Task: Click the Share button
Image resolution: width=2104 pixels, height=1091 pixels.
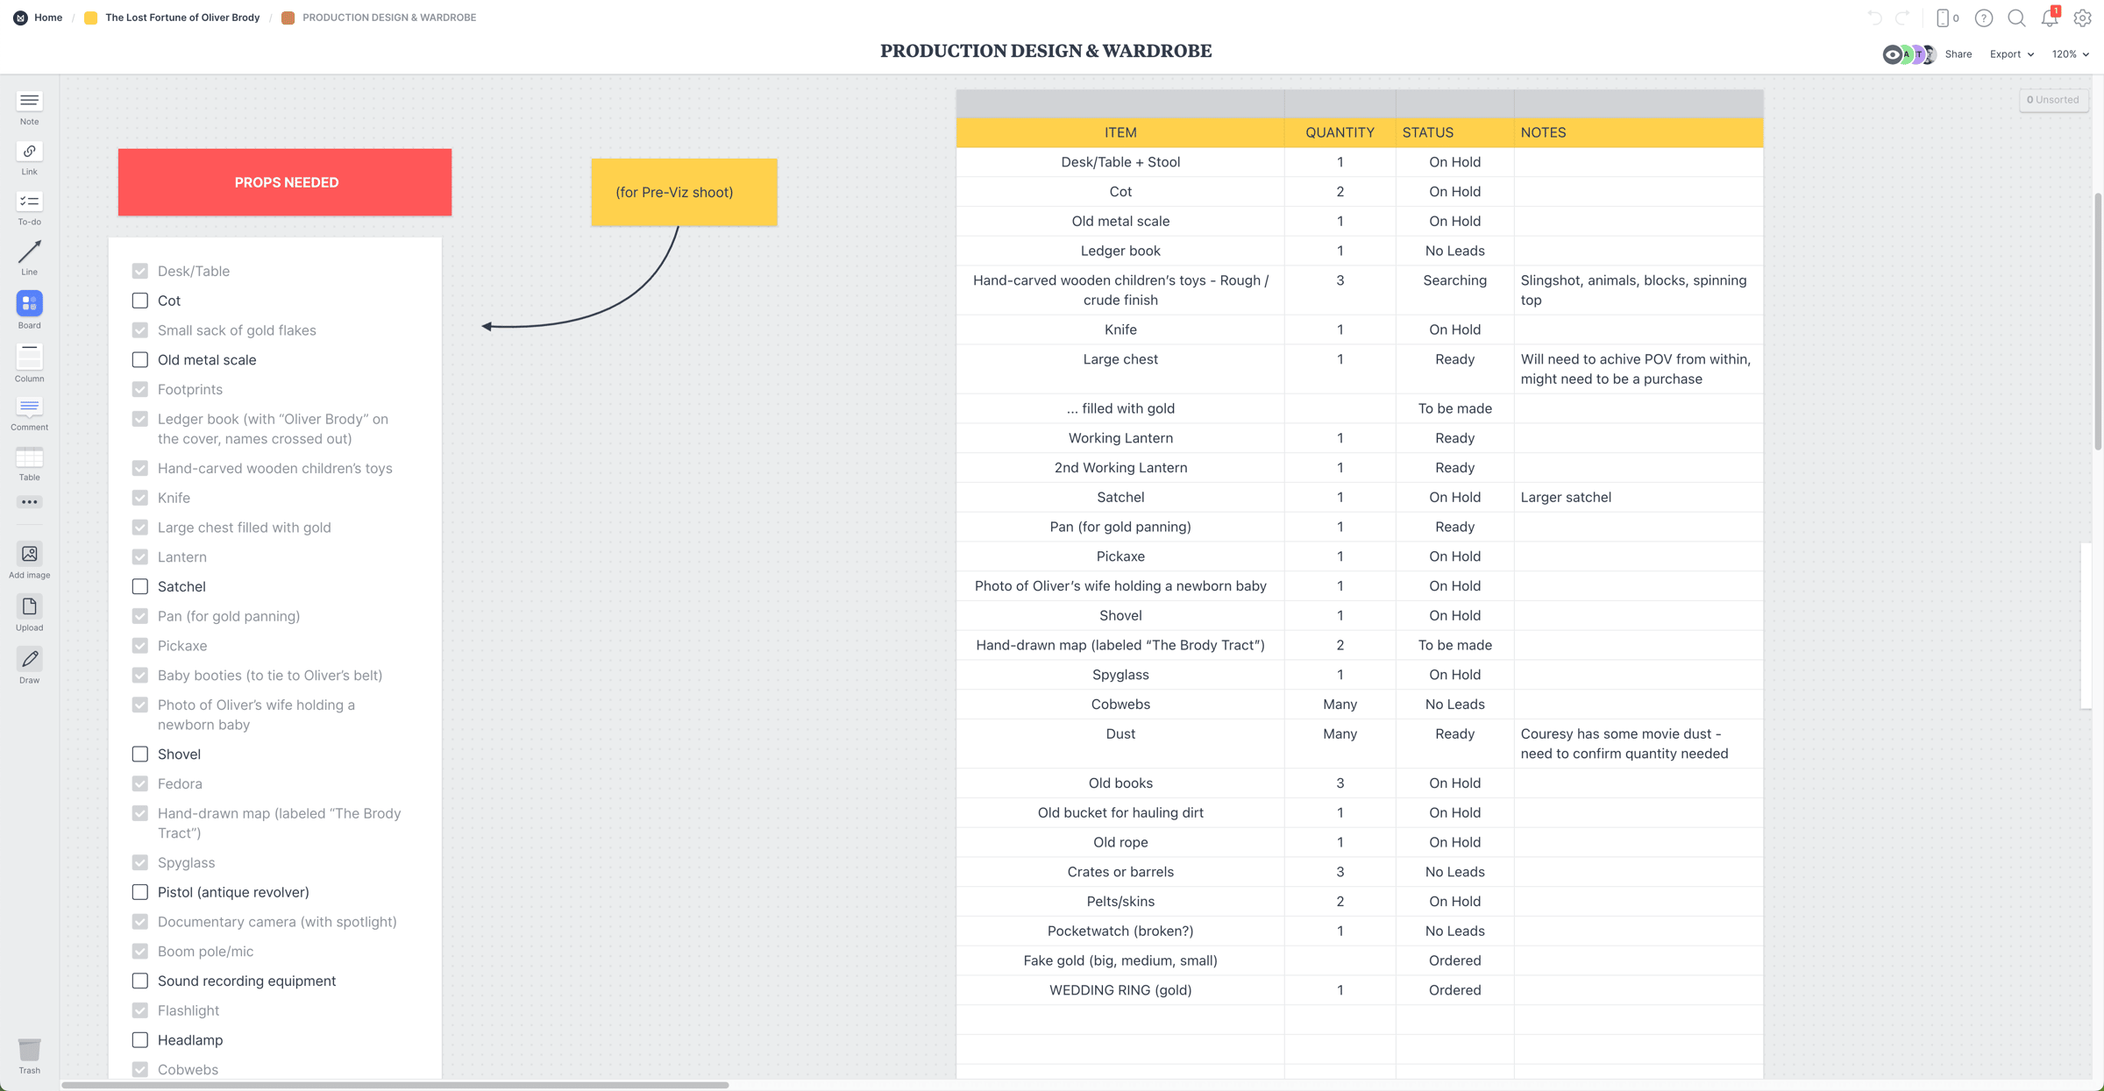Action: point(1958,54)
